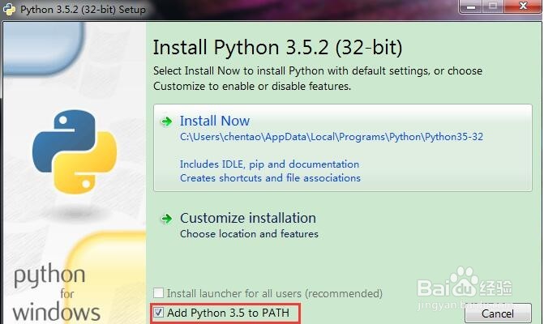Click the Install Now heading text
The width and height of the screenshot is (544, 324).
coord(215,122)
